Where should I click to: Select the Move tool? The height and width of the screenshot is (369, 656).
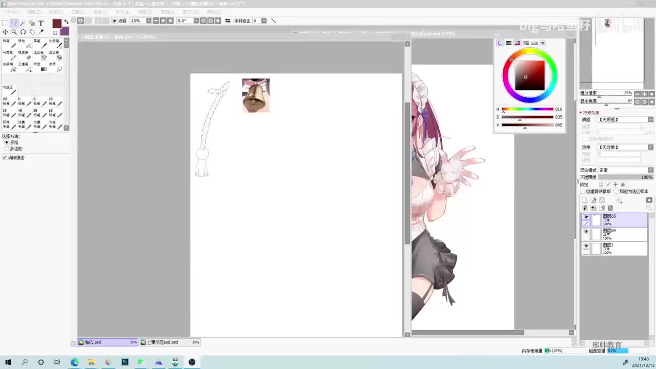[5, 32]
